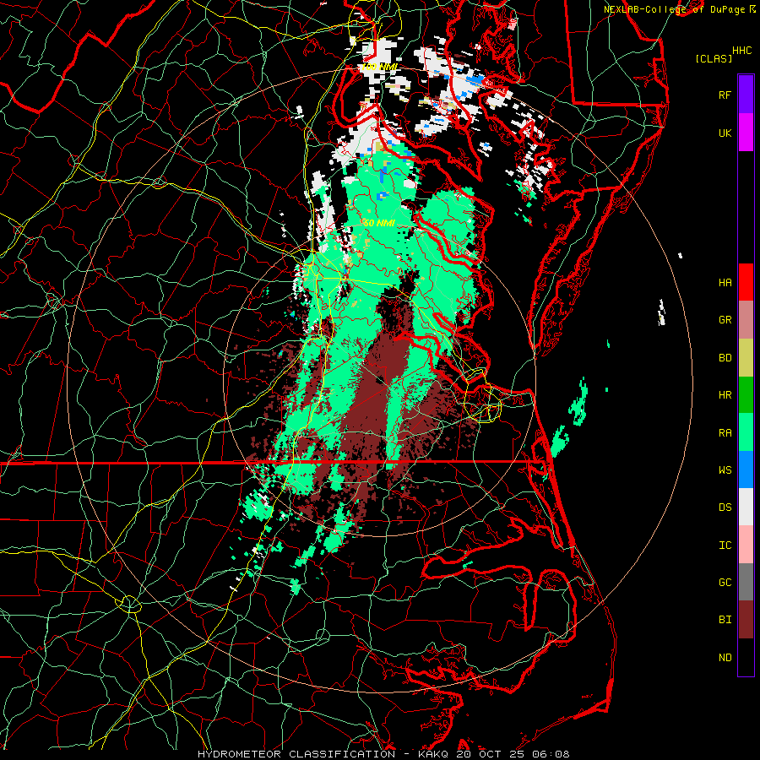Image resolution: width=760 pixels, height=760 pixels.
Task: Select the dusty pink GR legend swatch
Action: tap(746, 320)
